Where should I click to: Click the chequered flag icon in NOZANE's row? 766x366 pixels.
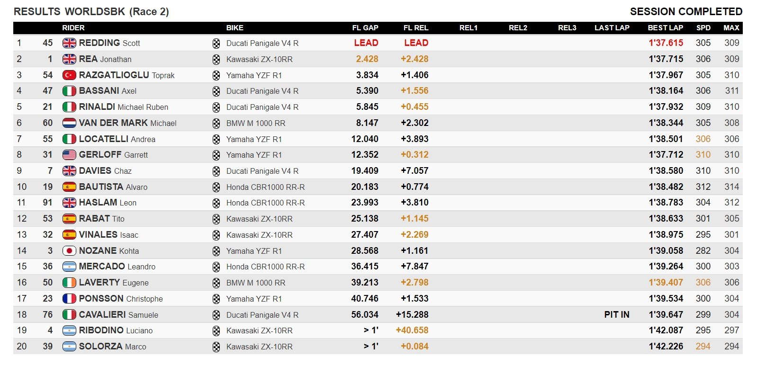click(216, 251)
